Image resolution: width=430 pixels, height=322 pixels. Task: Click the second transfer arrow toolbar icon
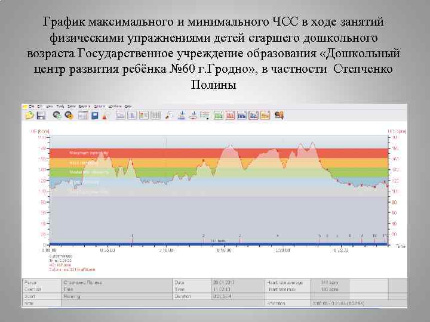(x=193, y=115)
